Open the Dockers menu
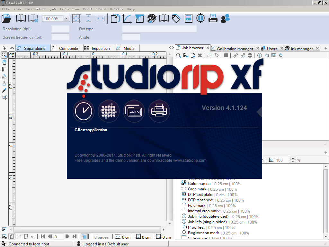 coord(116,9)
